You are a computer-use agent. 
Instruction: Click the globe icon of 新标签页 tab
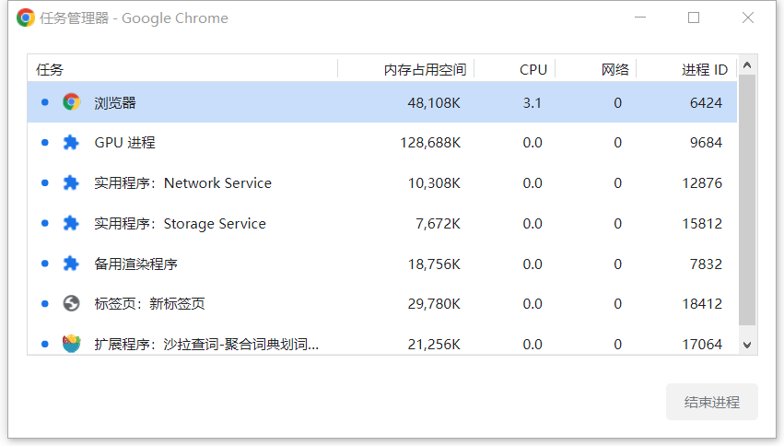coord(71,303)
